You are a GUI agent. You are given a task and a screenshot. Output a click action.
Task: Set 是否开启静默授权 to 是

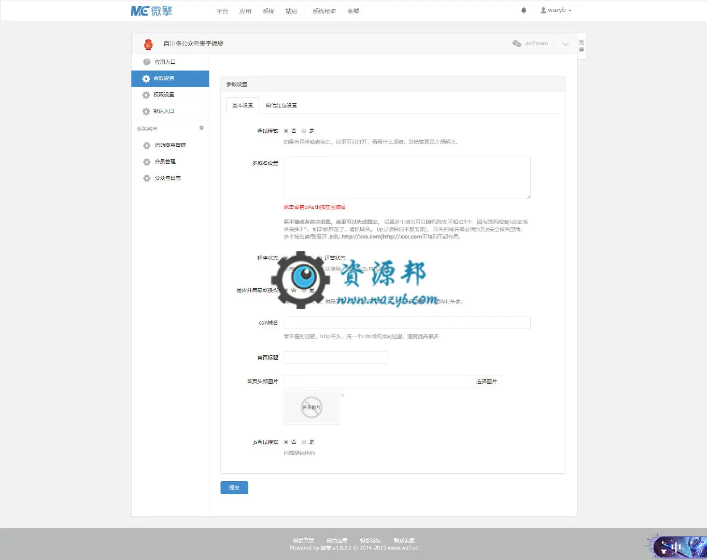[304, 290]
